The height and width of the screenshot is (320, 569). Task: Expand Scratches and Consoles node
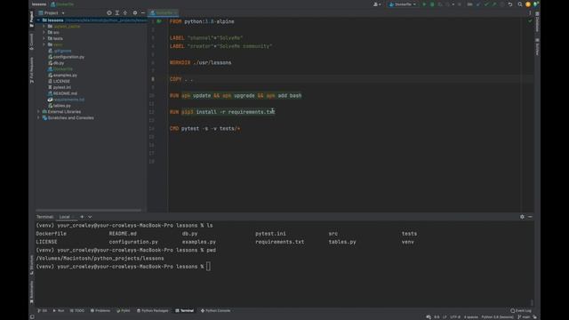point(38,118)
